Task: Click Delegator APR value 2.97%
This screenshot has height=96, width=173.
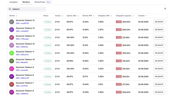Action: (x=101, y=30)
